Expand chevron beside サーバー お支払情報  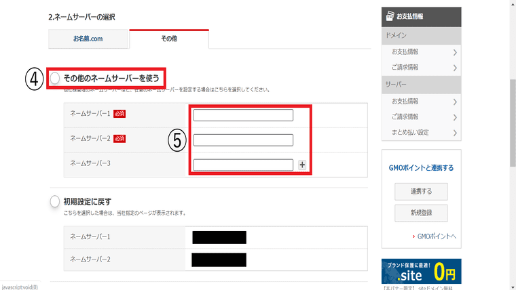pyautogui.click(x=455, y=102)
